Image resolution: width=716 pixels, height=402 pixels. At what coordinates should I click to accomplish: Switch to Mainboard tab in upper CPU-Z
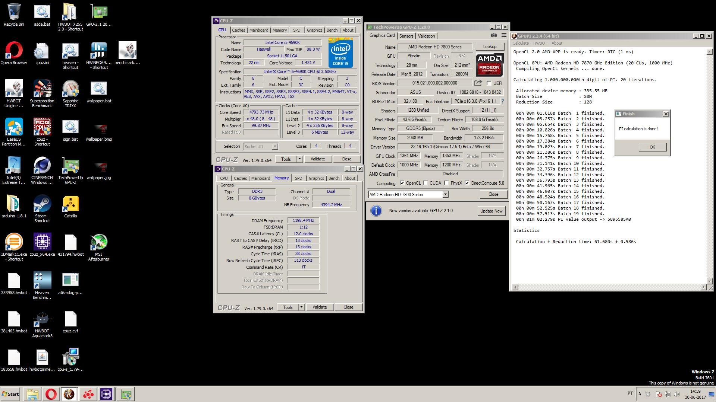pyautogui.click(x=259, y=30)
